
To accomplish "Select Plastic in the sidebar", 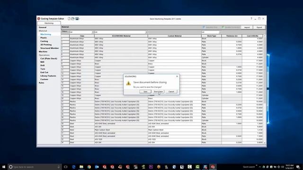I will [x=44, y=38].
